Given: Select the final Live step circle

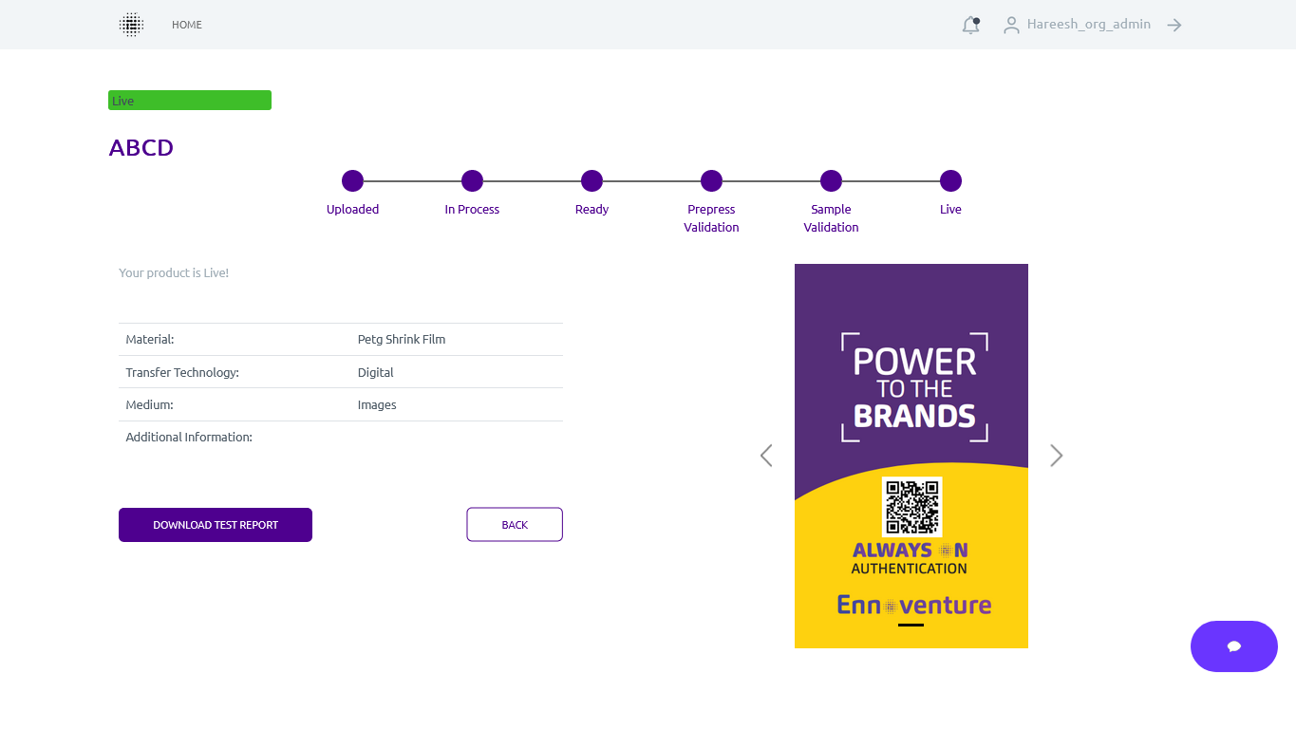Looking at the screenshot, I should tap(950, 181).
